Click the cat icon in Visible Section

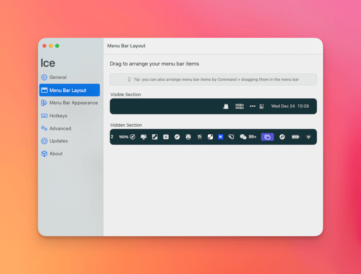(226, 106)
